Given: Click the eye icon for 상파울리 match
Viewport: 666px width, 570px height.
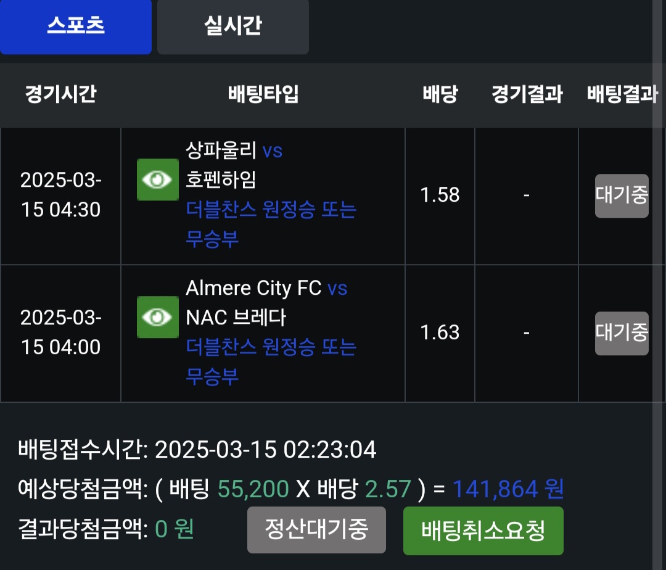Looking at the screenshot, I should point(158,180).
